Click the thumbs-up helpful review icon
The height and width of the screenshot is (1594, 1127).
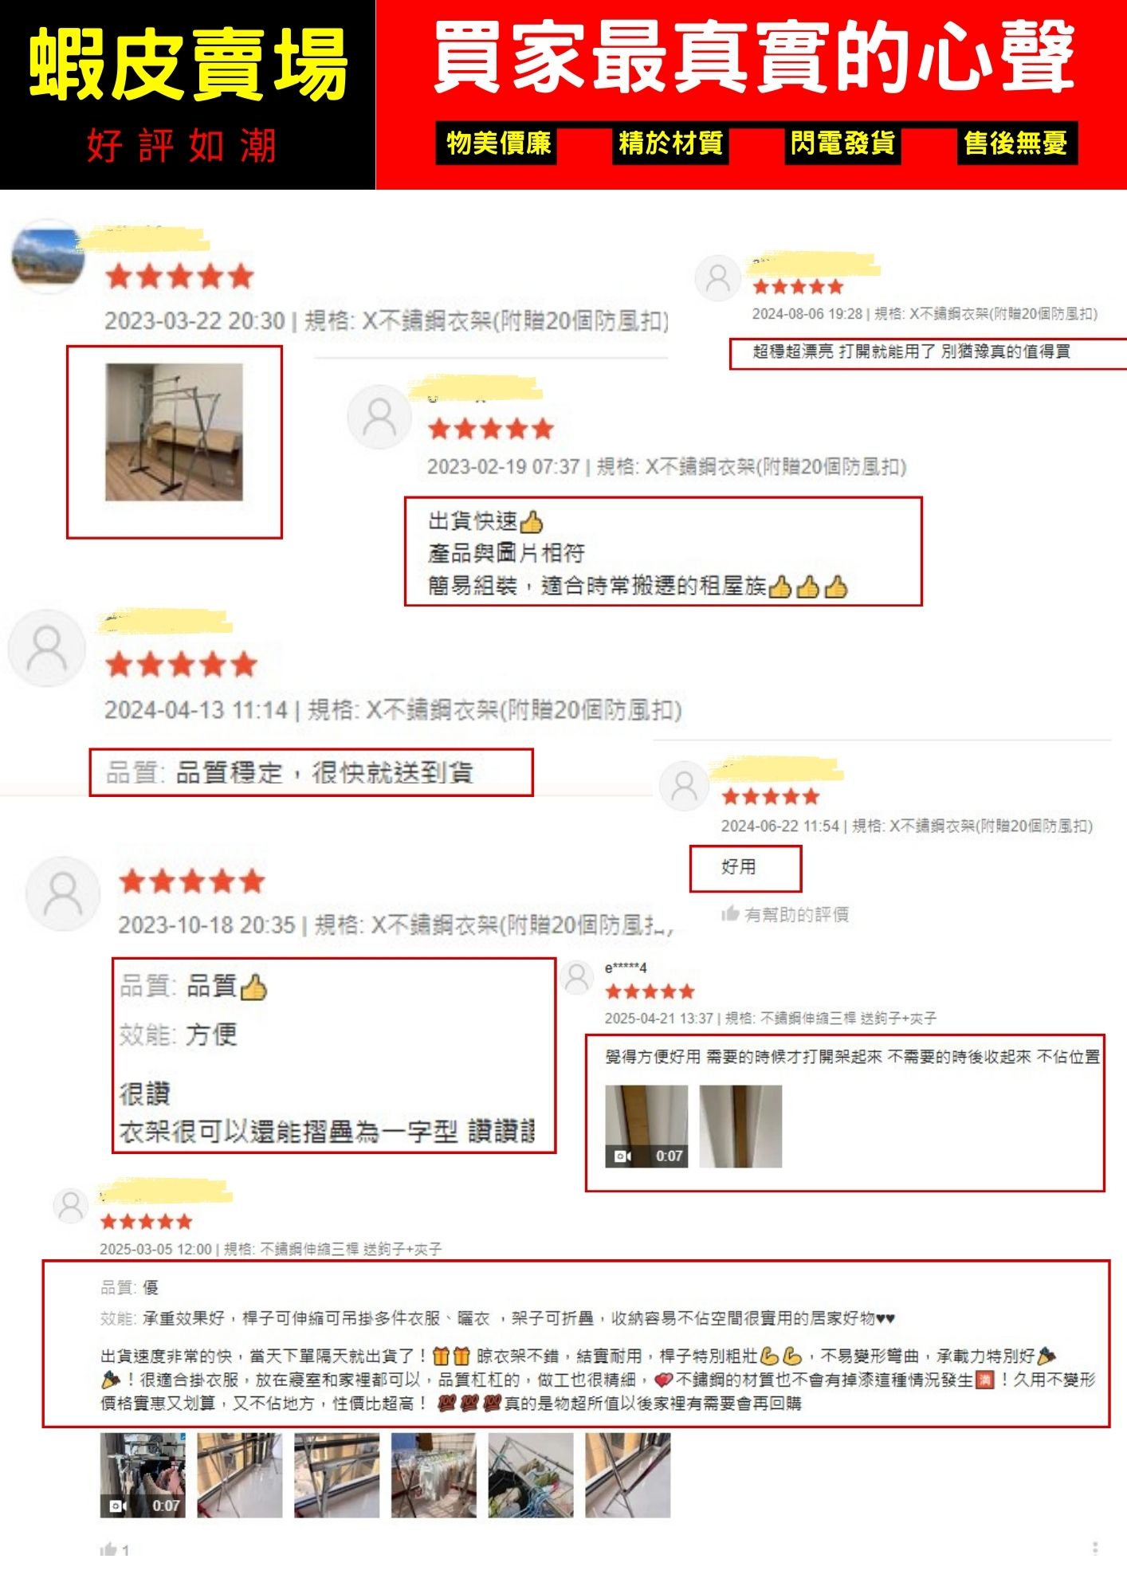[729, 913]
